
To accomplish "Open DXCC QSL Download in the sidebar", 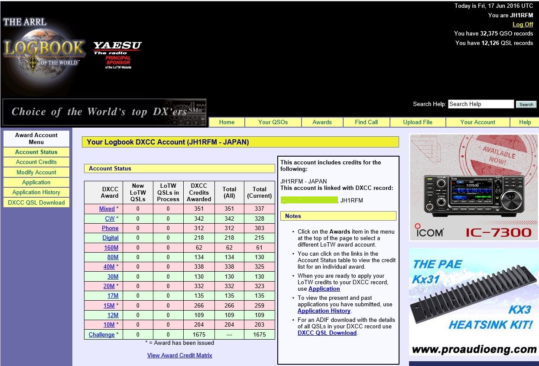I will pyautogui.click(x=36, y=202).
